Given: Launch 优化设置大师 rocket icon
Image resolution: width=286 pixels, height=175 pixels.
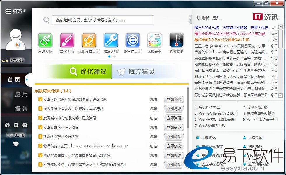Looking at the screenshot, I should point(89,40).
